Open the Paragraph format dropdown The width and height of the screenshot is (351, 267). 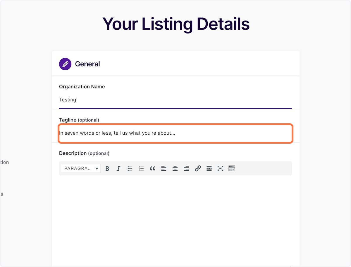[81, 168]
